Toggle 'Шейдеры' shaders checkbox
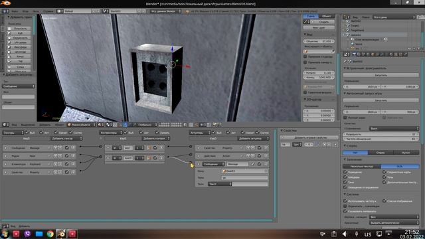 [345, 177]
